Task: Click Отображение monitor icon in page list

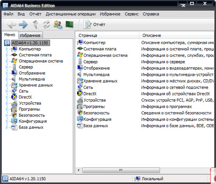Action: click(80, 68)
